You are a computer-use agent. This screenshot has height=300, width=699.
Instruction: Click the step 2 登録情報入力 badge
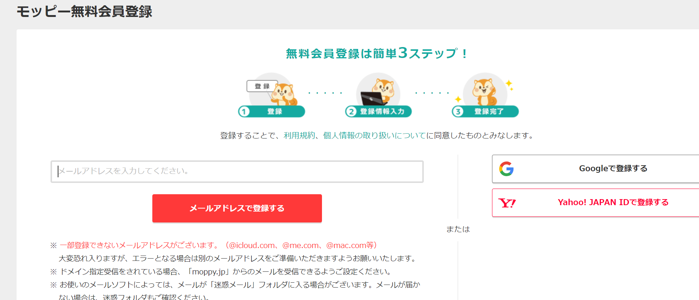(378, 111)
